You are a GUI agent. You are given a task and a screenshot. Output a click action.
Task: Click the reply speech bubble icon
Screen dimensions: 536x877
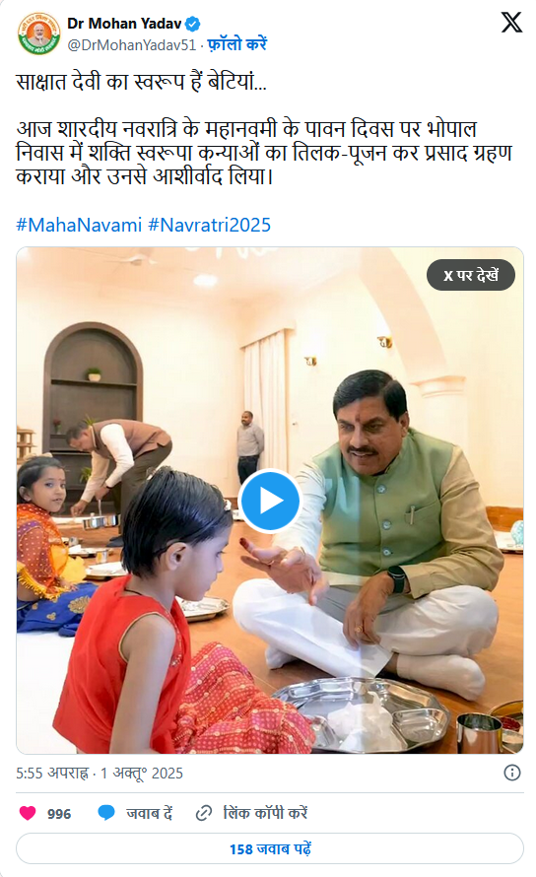click(106, 813)
